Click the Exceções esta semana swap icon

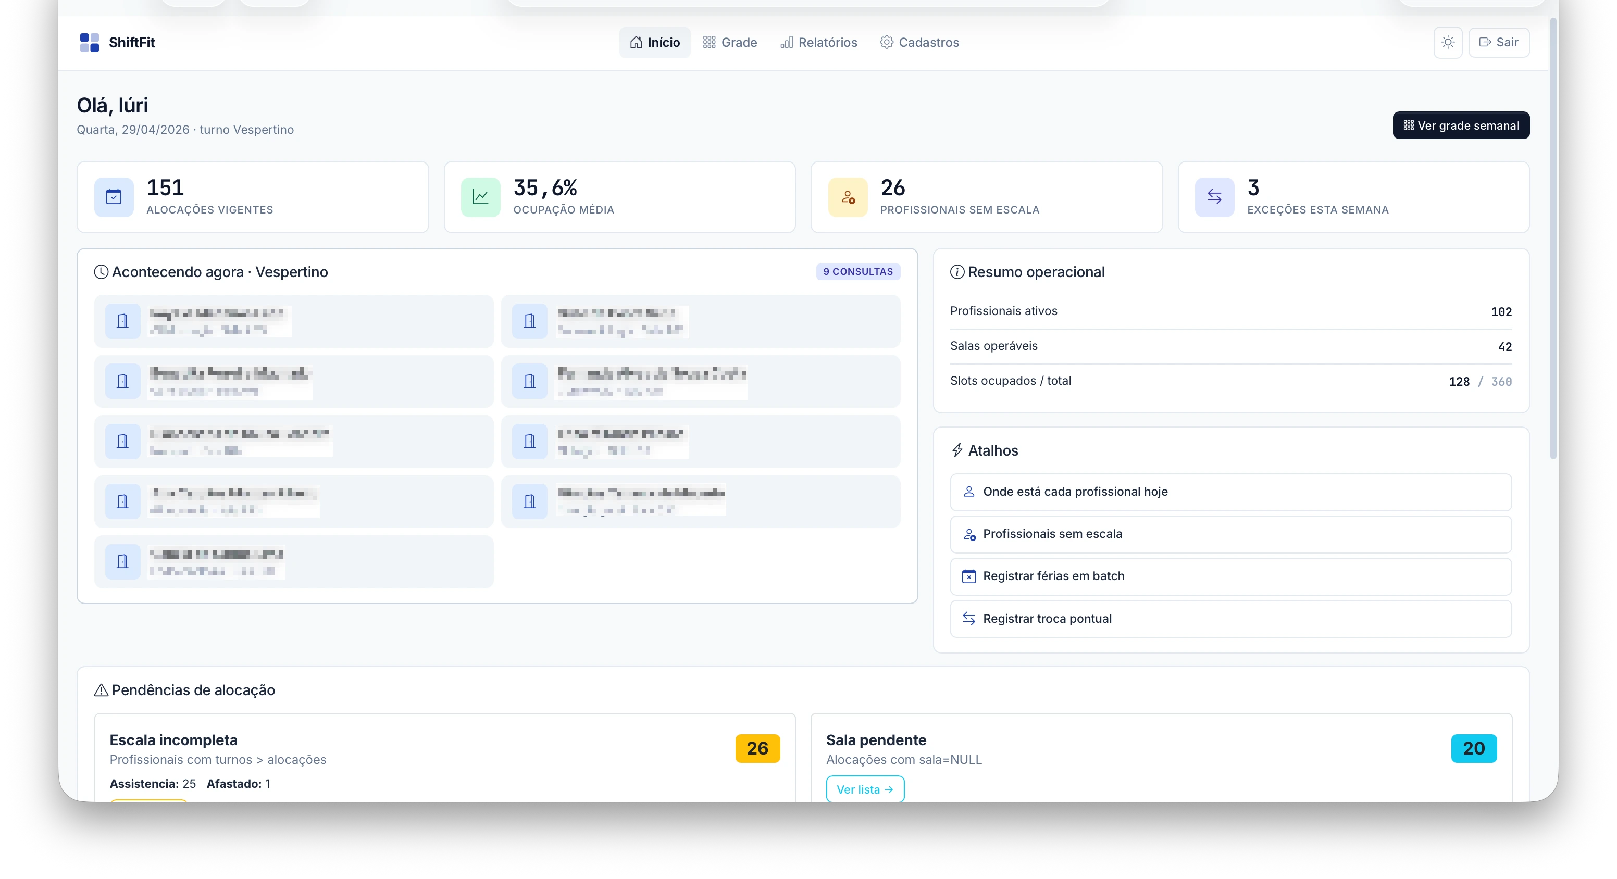point(1214,197)
